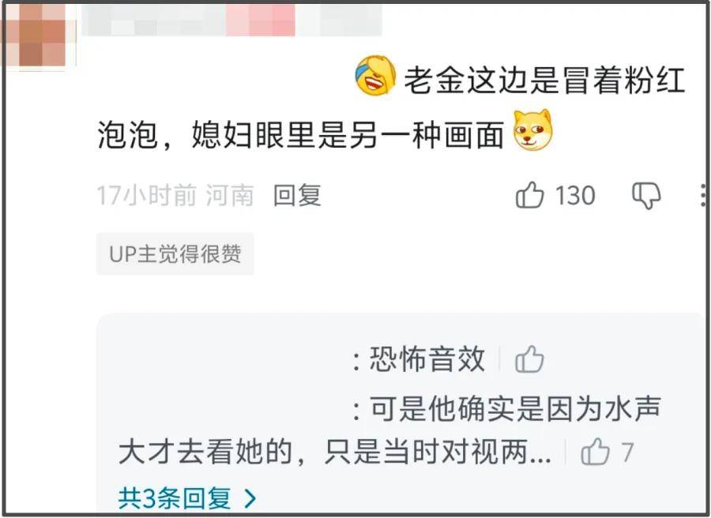The width and height of the screenshot is (711, 518).
Task: Click the 河南 location label
Action: coord(229,195)
